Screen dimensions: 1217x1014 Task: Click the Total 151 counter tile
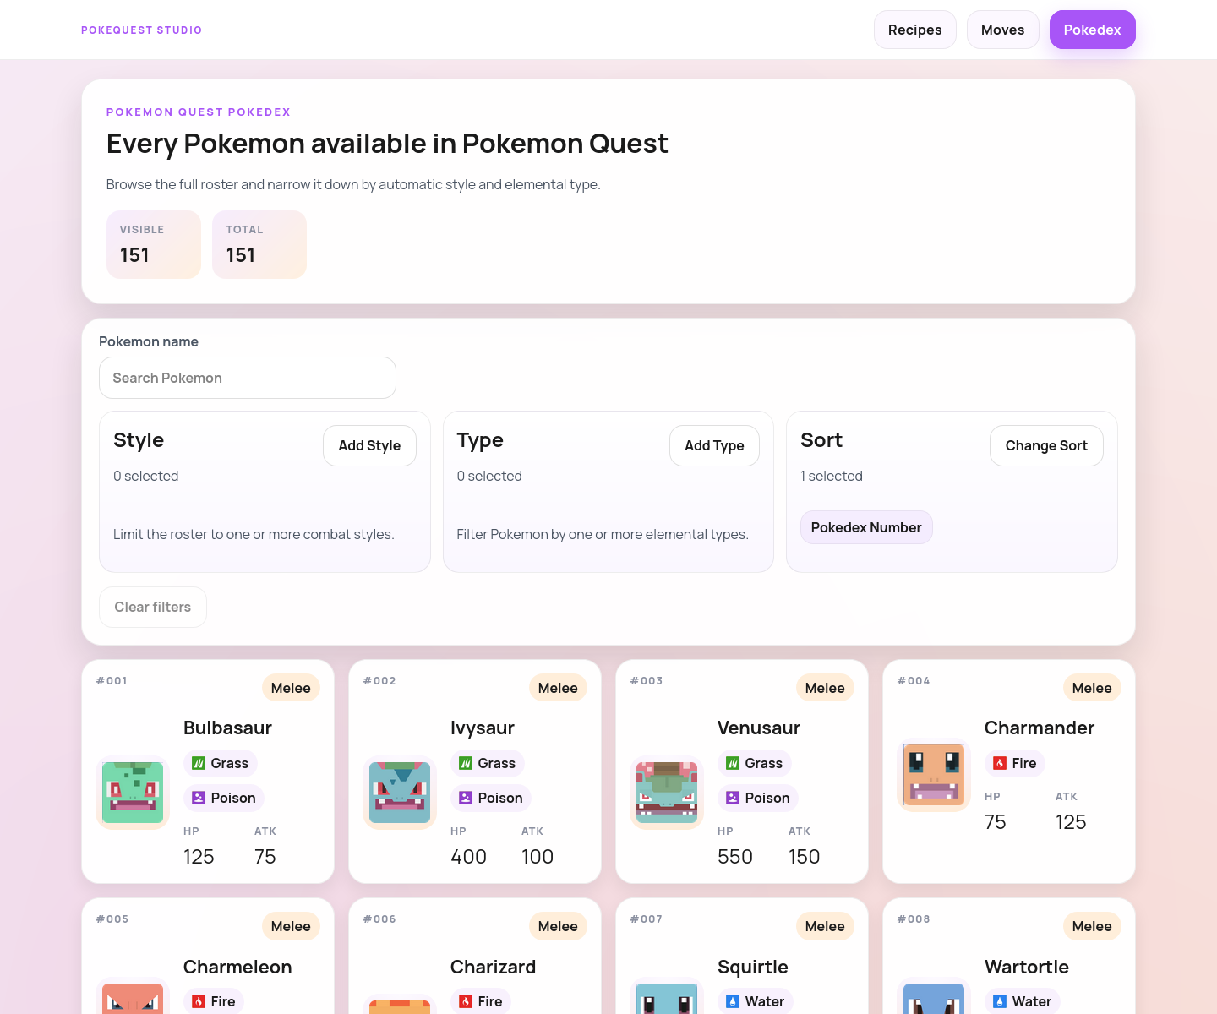(x=259, y=244)
